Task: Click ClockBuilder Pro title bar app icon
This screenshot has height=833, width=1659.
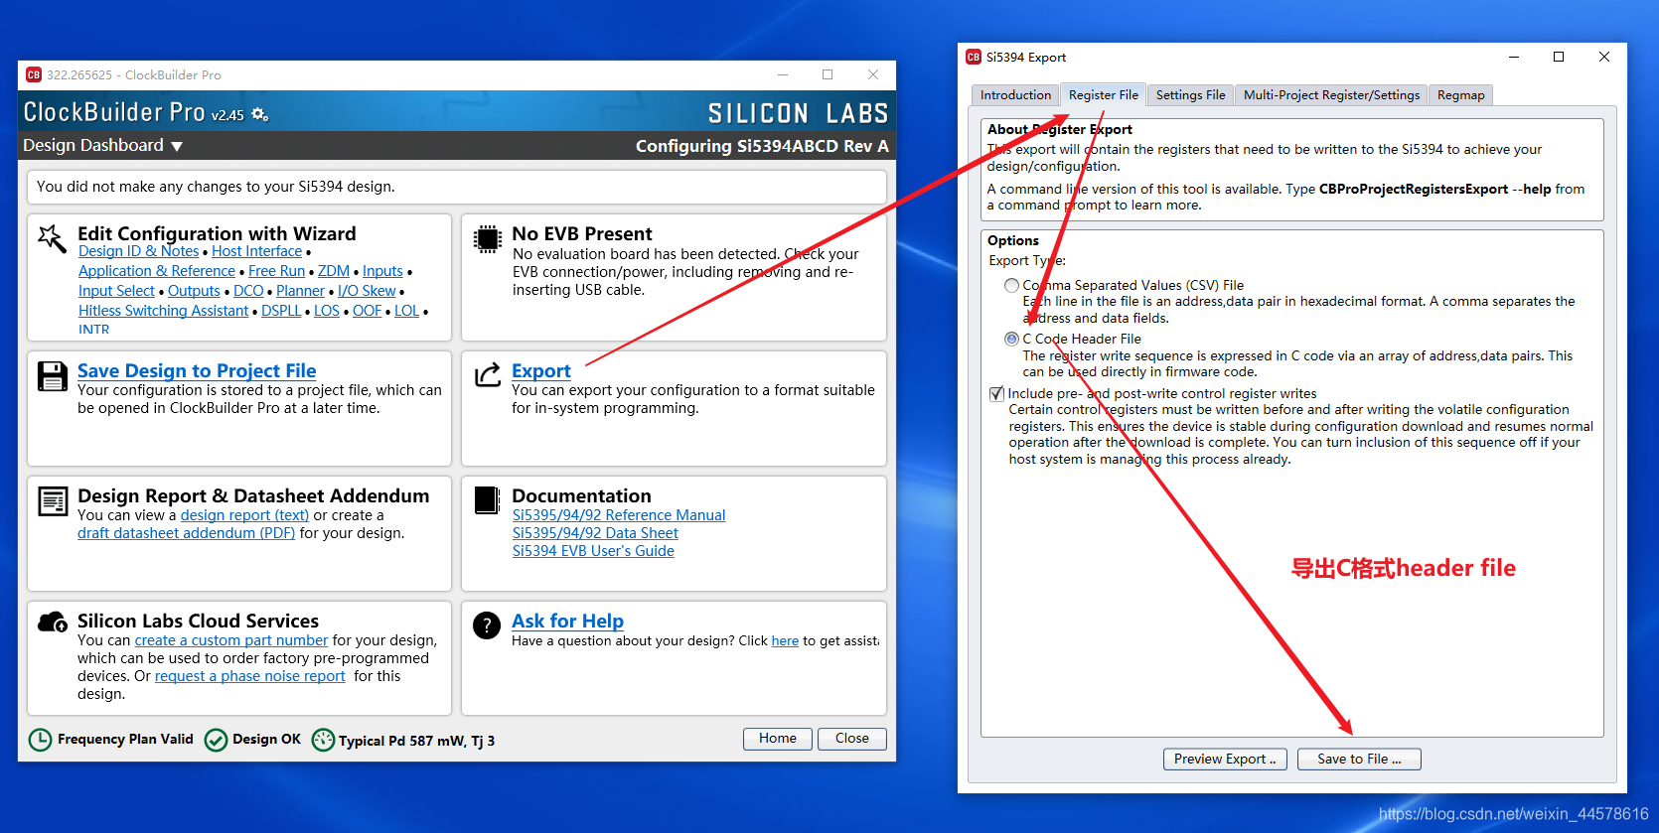Action: [x=34, y=74]
